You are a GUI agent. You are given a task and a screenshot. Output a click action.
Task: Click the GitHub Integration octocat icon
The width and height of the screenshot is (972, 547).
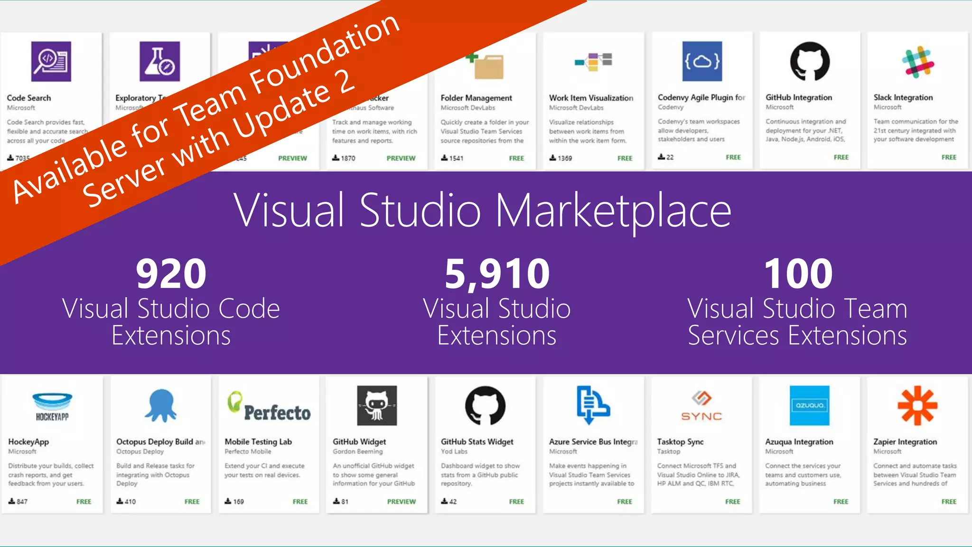click(810, 61)
